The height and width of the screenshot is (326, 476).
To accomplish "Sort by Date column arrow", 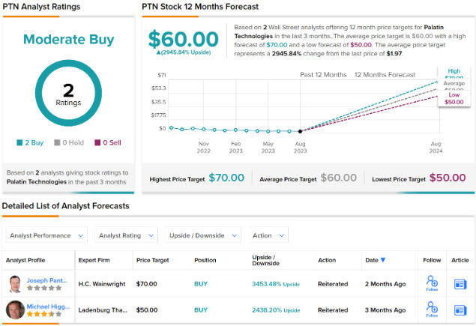I will [383, 260].
